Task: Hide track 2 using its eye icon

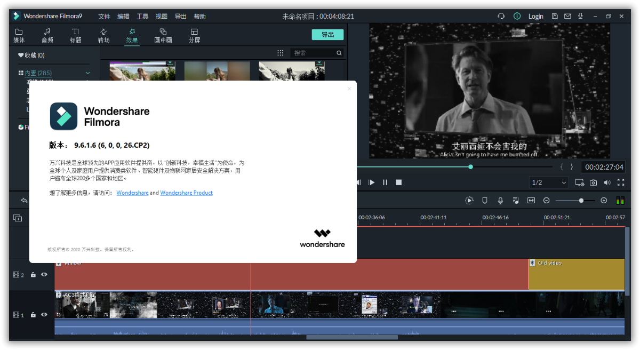Action: (44, 275)
